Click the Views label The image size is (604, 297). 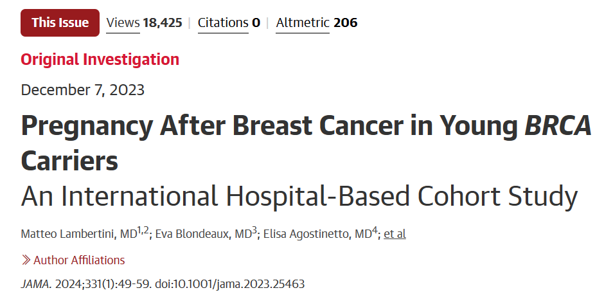tap(123, 22)
